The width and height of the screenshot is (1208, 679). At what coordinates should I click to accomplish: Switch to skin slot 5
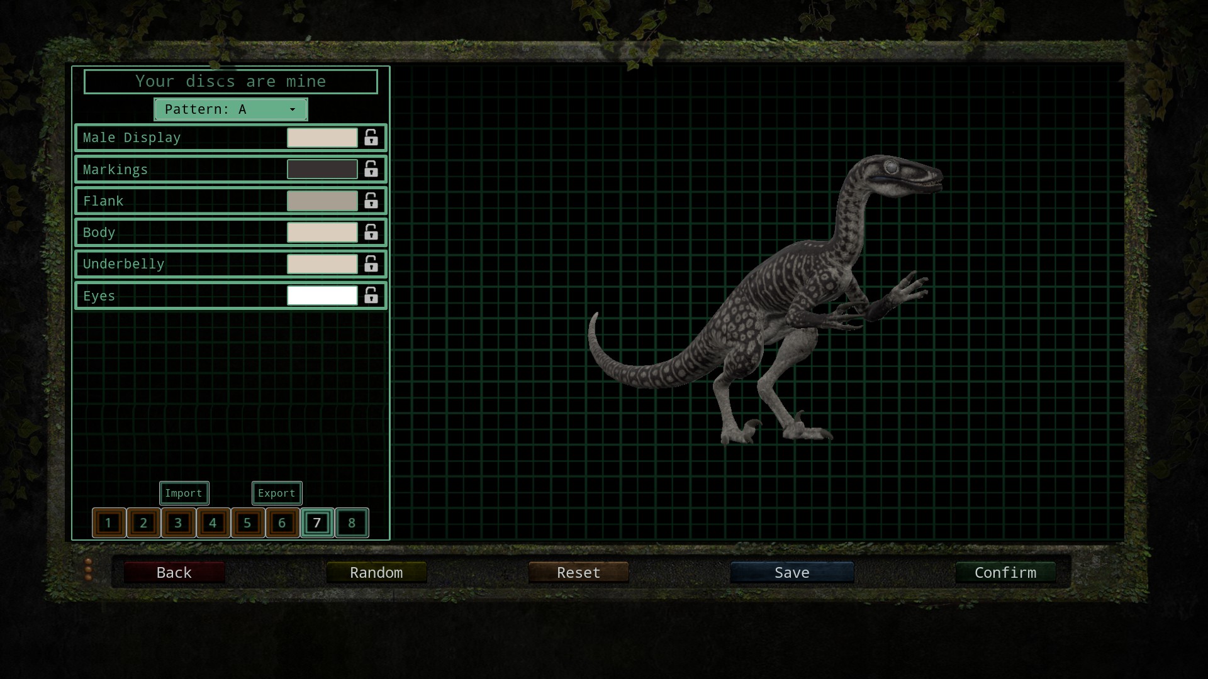click(x=247, y=522)
